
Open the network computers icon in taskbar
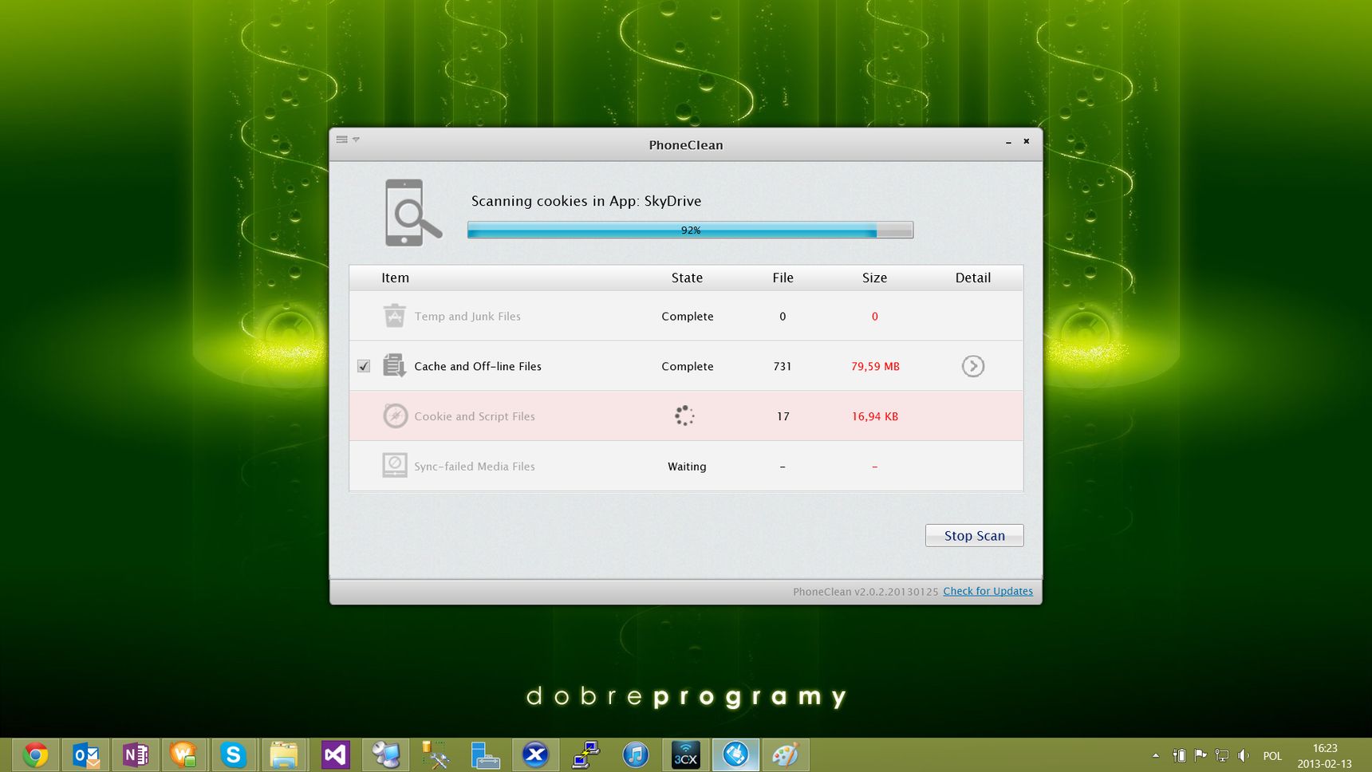(585, 754)
